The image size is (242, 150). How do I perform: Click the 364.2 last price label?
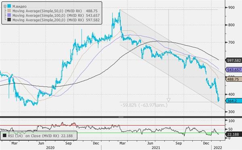(234, 101)
